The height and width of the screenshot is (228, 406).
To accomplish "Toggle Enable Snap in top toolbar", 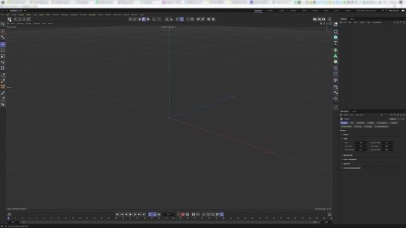I will tap(167, 19).
